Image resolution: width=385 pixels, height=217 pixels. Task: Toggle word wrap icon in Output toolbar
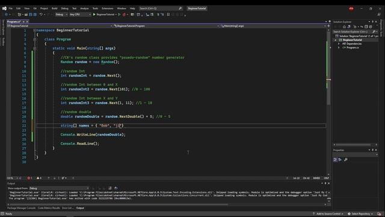click(x=116, y=188)
